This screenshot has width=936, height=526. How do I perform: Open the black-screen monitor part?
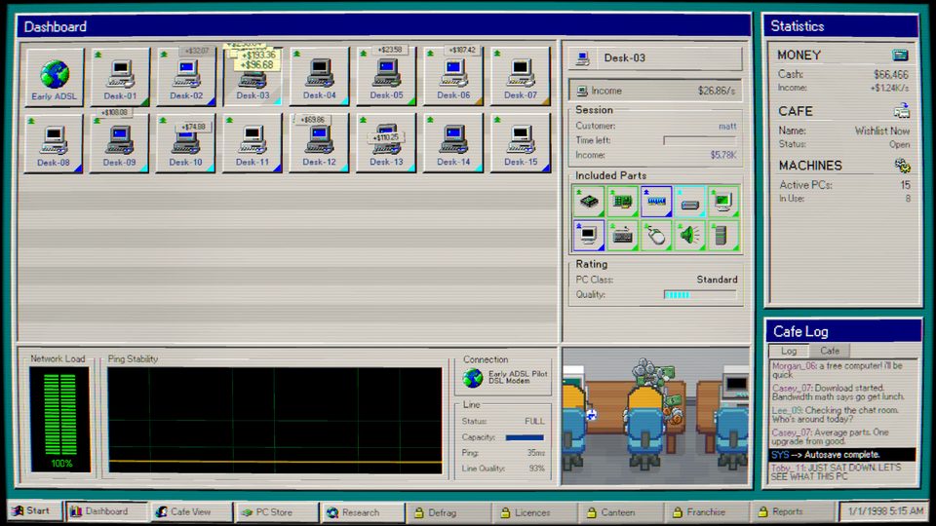(x=589, y=235)
